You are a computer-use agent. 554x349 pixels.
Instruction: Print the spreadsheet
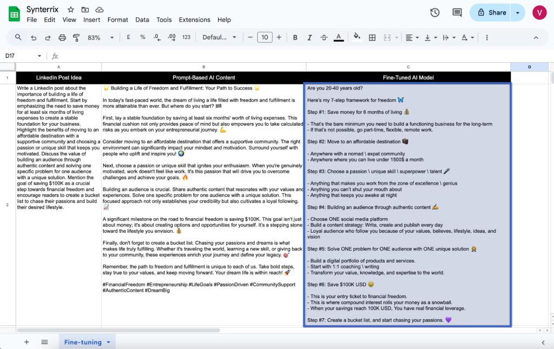point(62,37)
